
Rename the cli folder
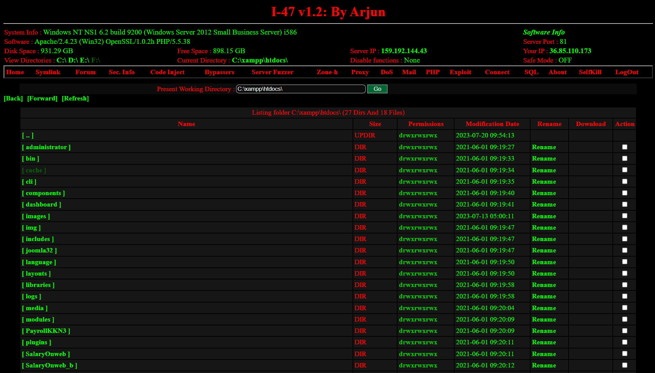pyautogui.click(x=544, y=182)
